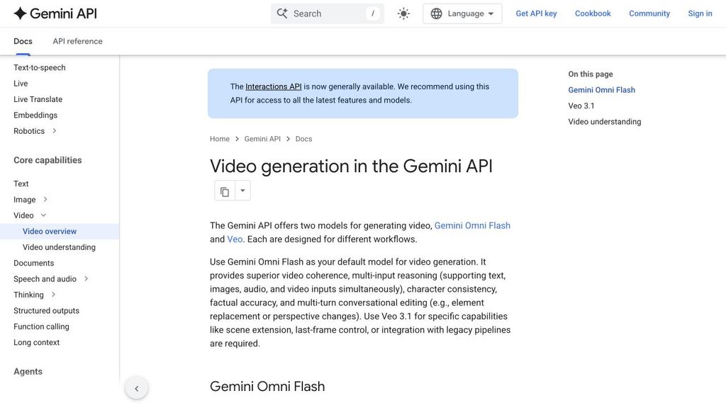This screenshot has height=408, width=726.
Task: Open Text under Core capabilities
Action: pos(21,183)
